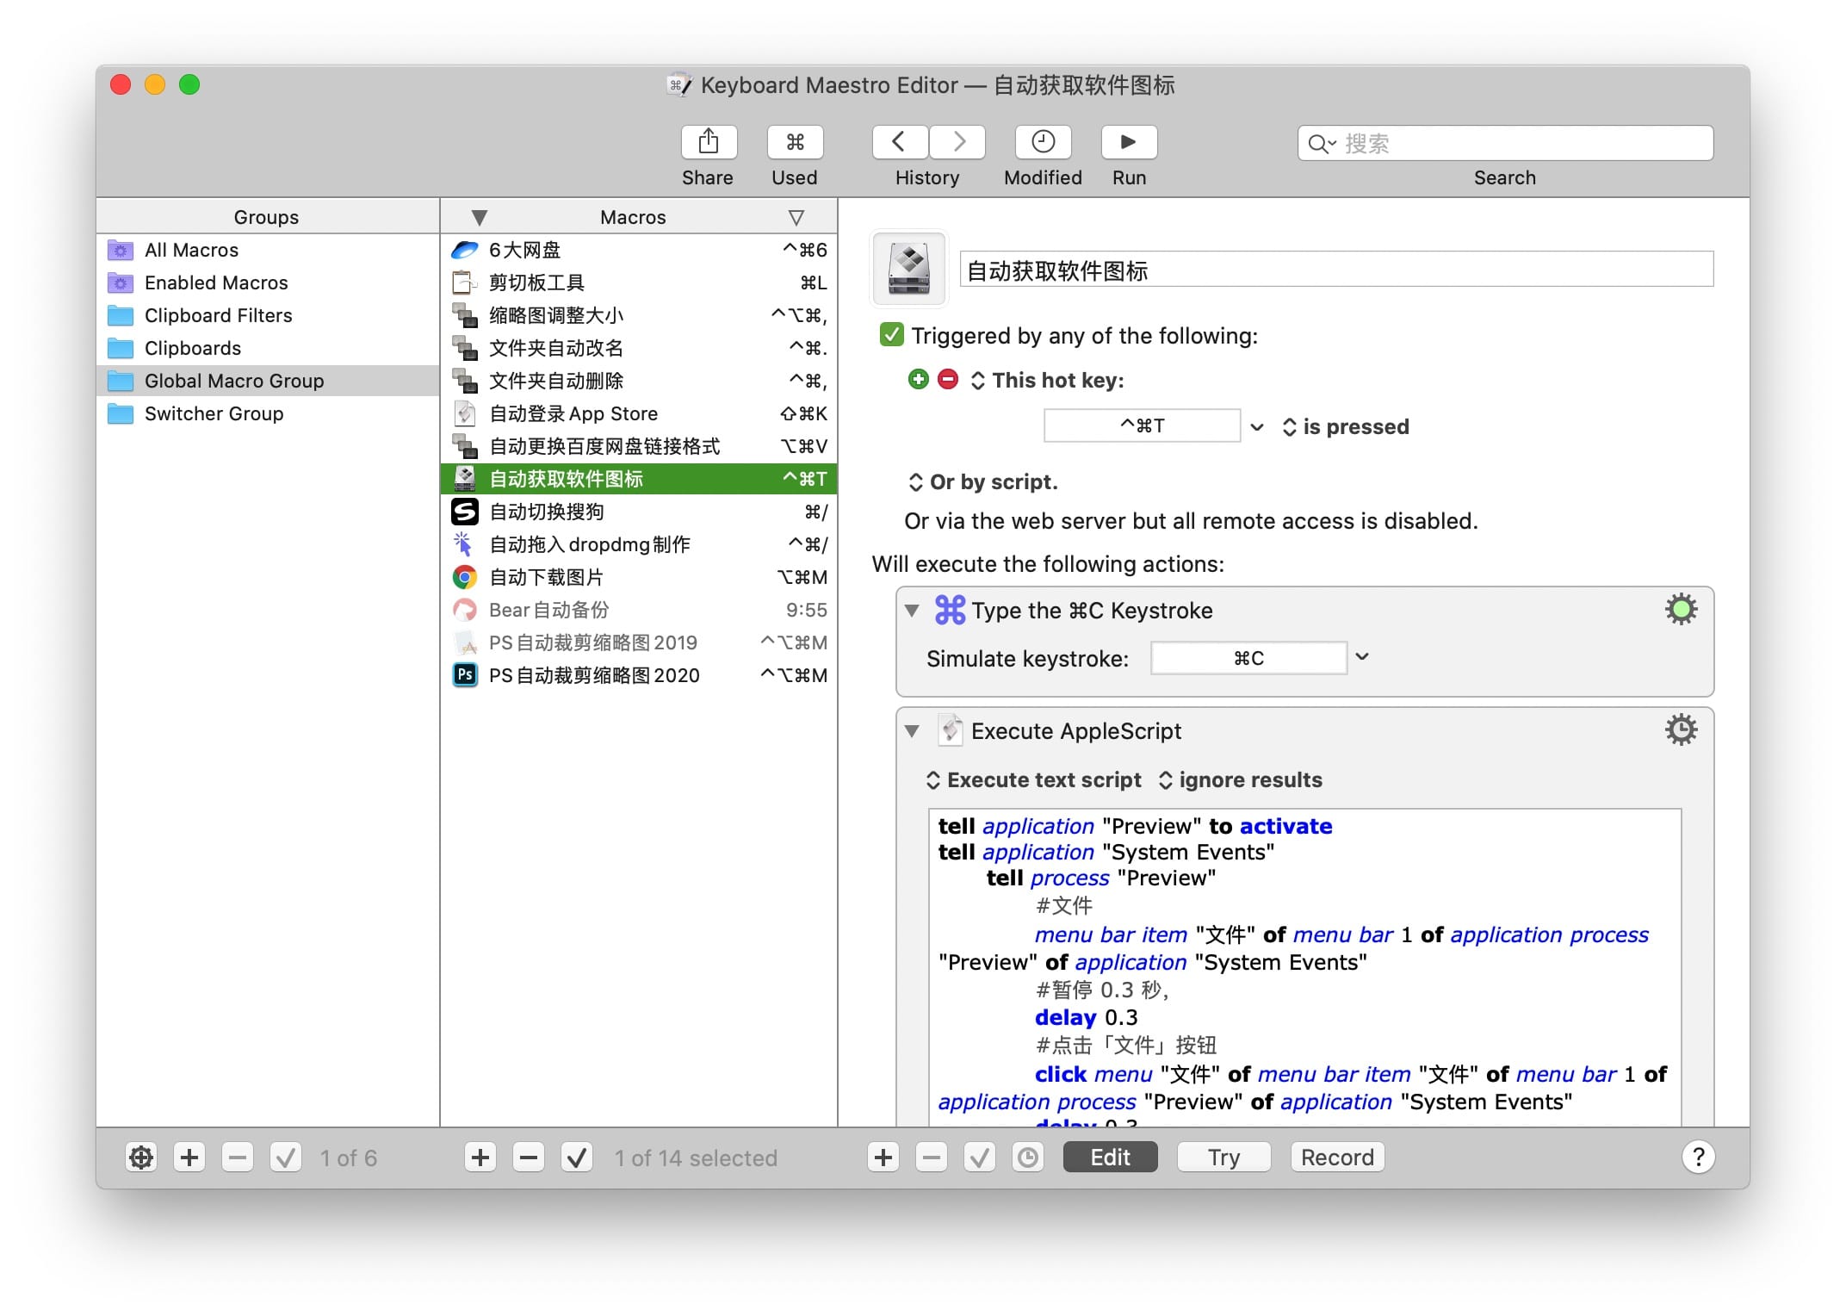Click the Groups column header
The height and width of the screenshot is (1316, 1846).
[267, 217]
